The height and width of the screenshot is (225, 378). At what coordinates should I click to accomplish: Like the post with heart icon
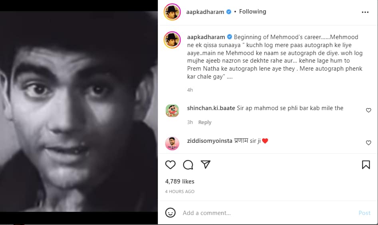tap(171, 165)
